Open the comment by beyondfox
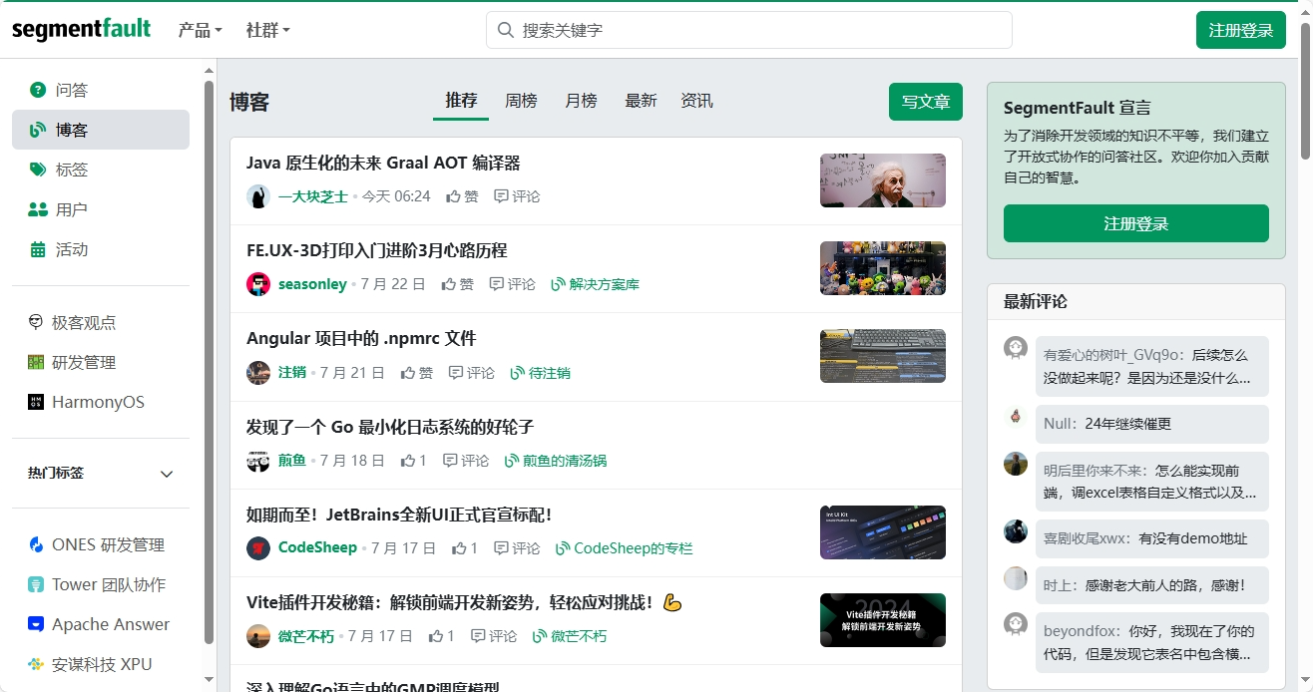Image resolution: width=1313 pixels, height=692 pixels. 1152,643
